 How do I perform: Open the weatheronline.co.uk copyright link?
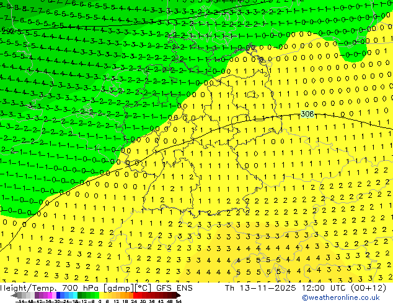(340, 297)
